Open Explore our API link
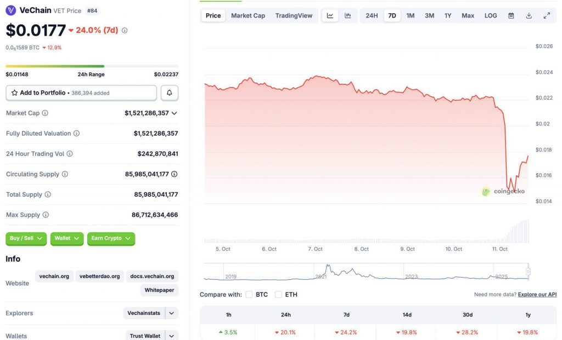 pos(537,295)
